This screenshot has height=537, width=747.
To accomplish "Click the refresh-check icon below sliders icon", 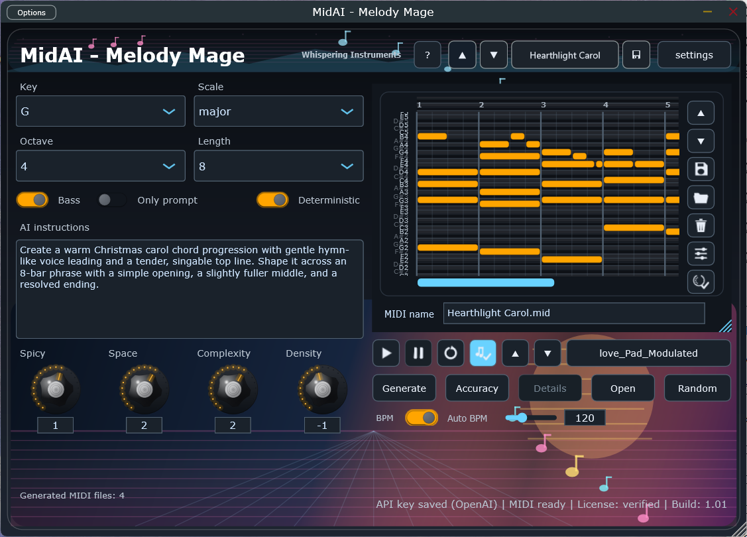I will (701, 282).
